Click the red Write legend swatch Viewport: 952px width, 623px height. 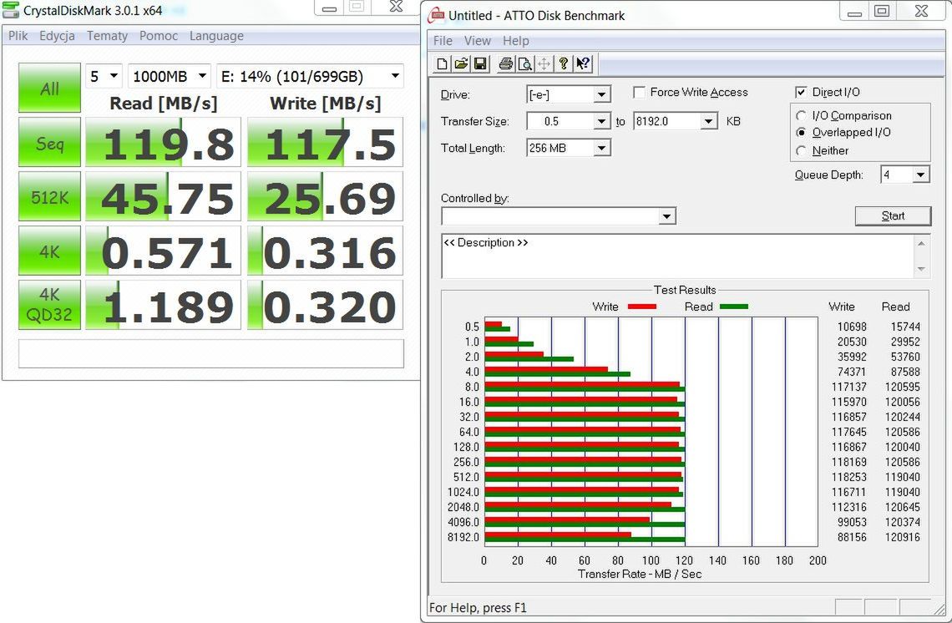pyautogui.click(x=641, y=306)
